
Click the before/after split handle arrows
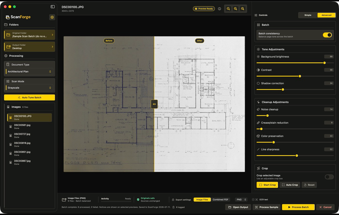coord(154,104)
